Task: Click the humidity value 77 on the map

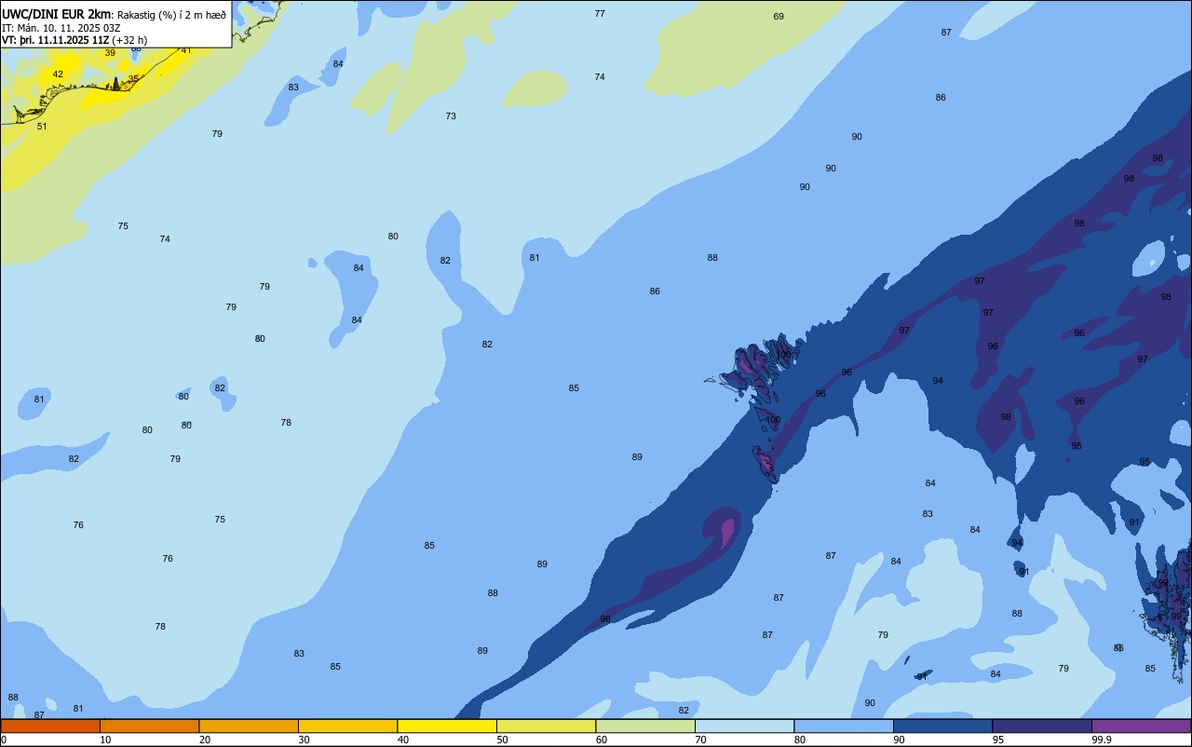Action: [x=600, y=14]
